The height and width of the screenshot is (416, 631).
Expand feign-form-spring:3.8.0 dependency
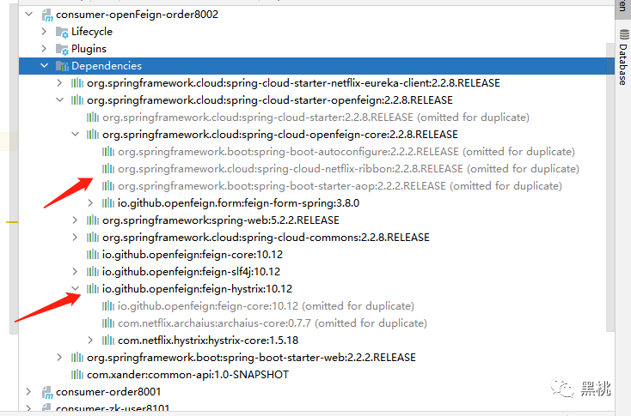coord(90,202)
